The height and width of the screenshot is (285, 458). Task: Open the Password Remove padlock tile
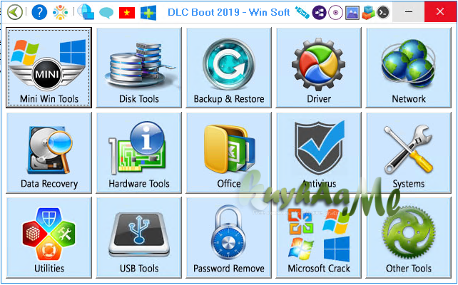pos(229,237)
